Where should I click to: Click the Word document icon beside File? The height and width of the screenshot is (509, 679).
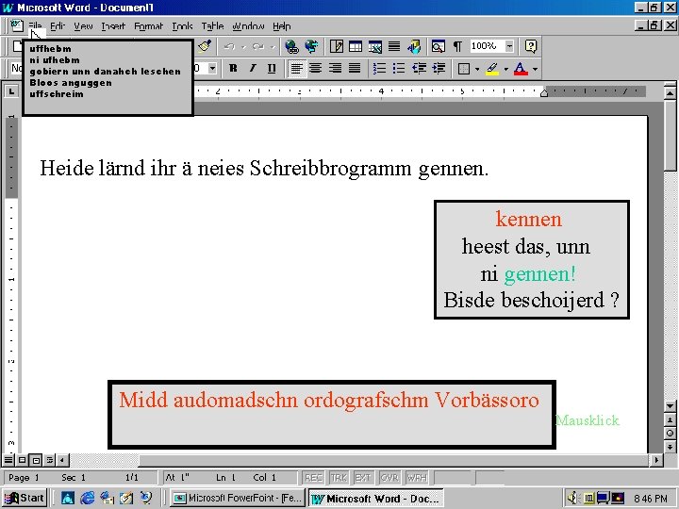pyautogui.click(x=17, y=26)
